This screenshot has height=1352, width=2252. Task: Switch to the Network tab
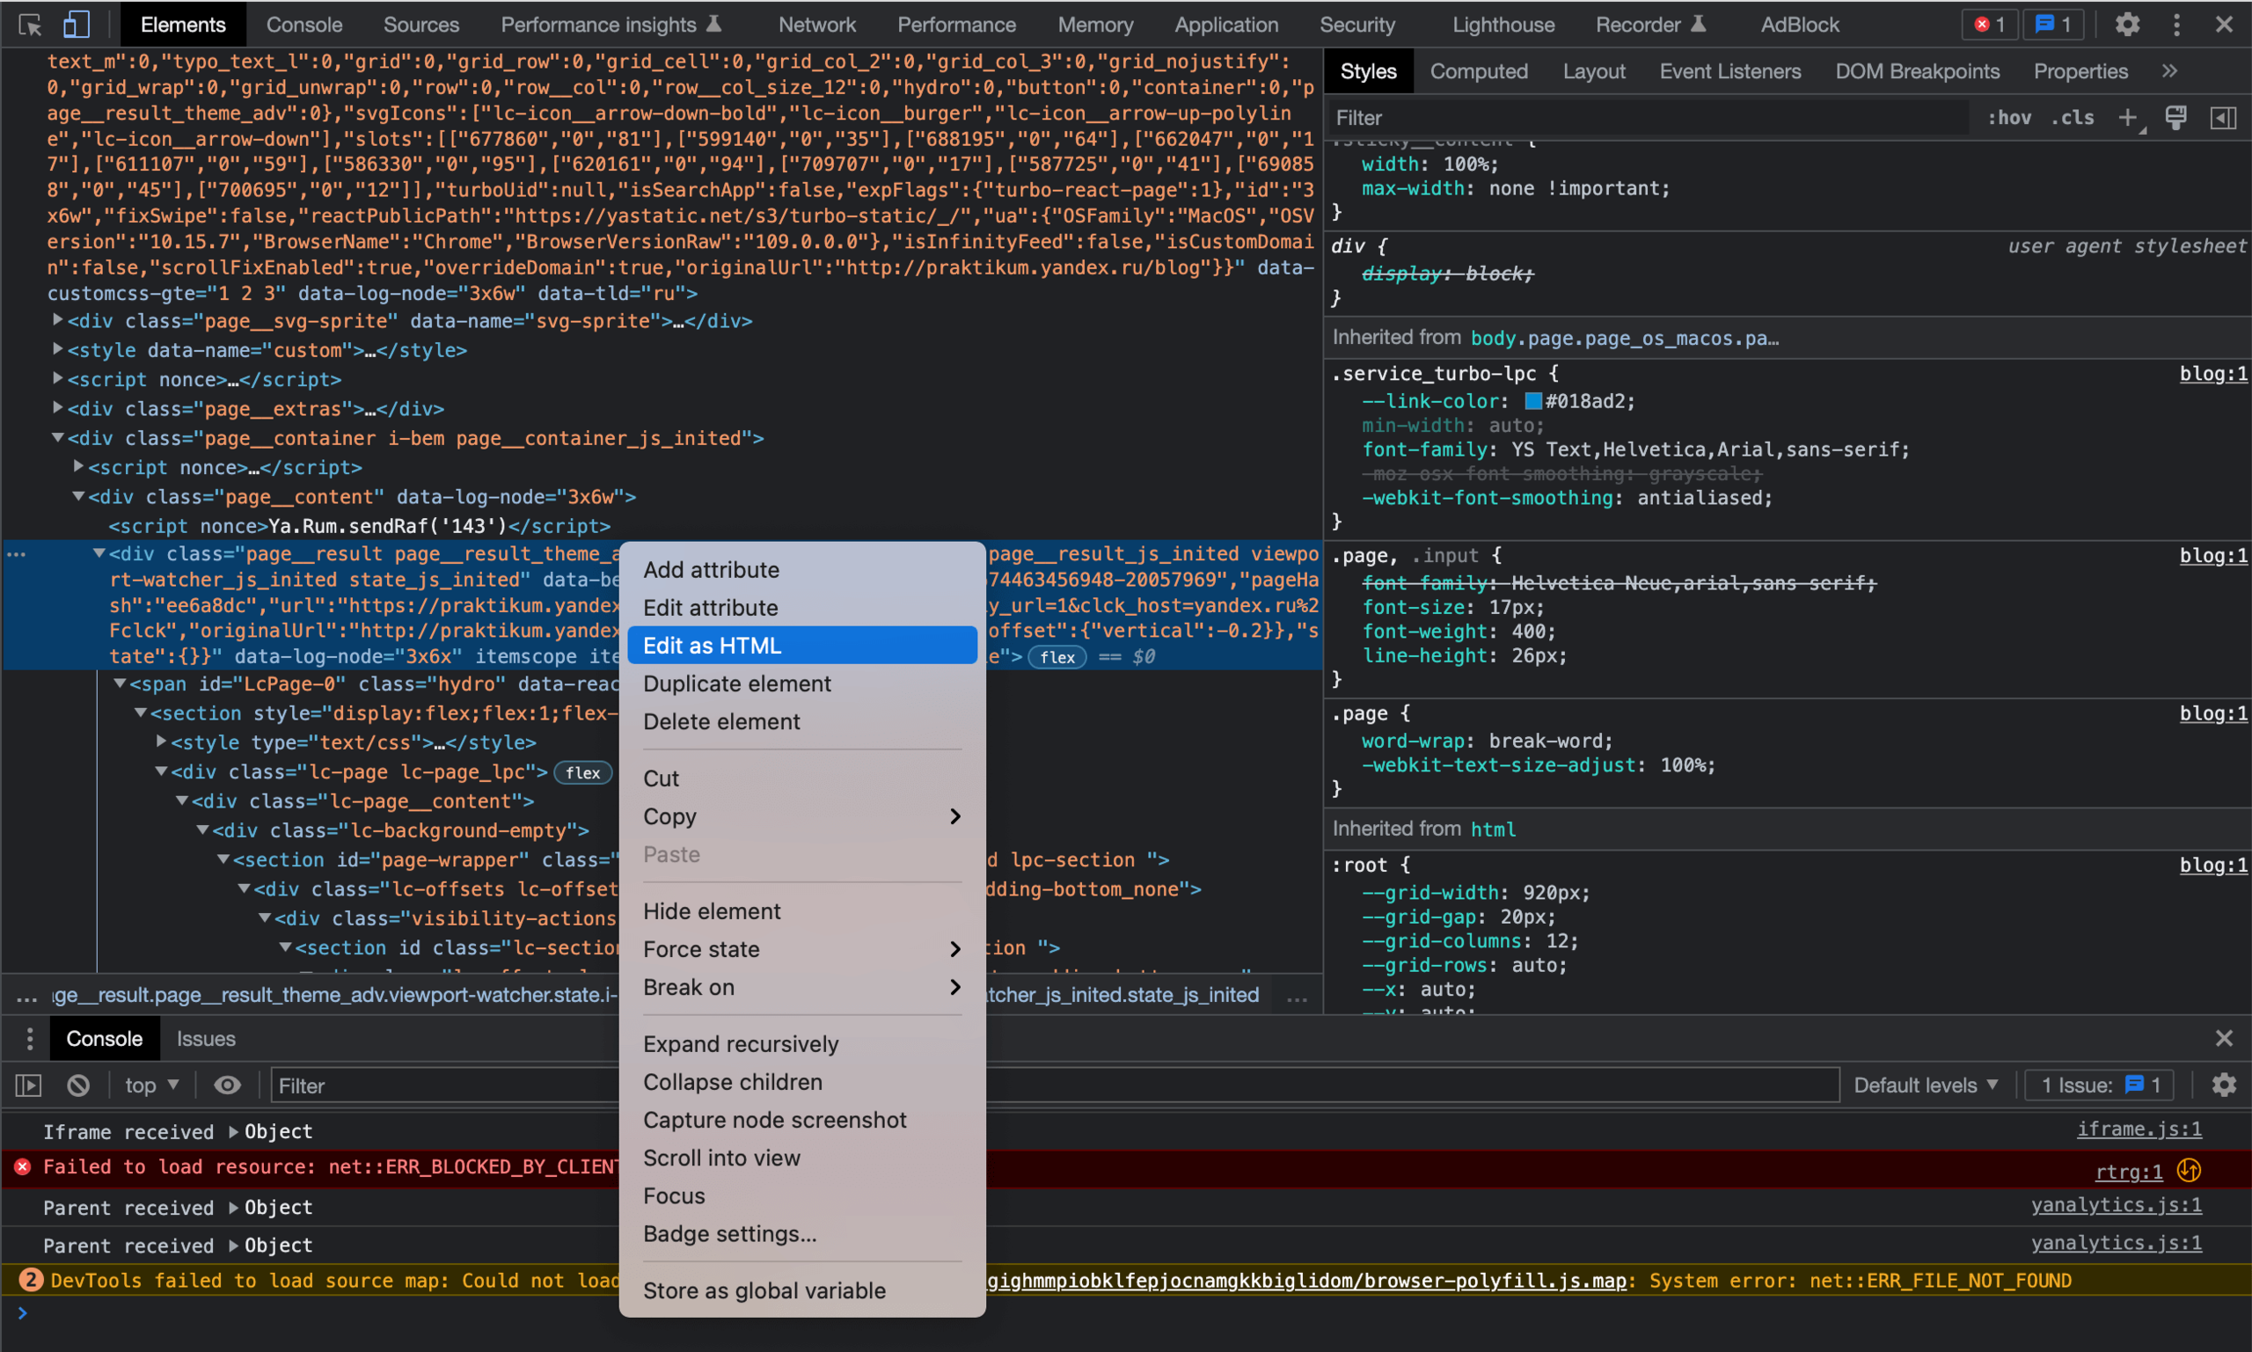pos(816,25)
